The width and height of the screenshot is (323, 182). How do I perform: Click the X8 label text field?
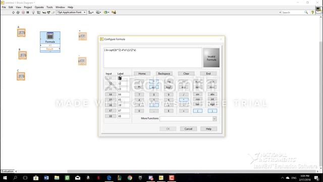[123, 116]
